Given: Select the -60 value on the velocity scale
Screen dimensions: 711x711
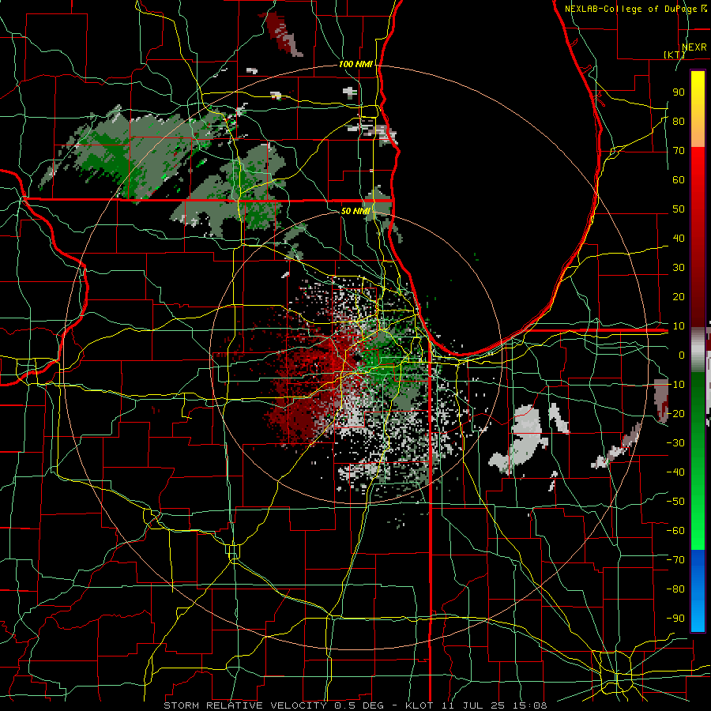Looking at the screenshot, I should [x=676, y=531].
